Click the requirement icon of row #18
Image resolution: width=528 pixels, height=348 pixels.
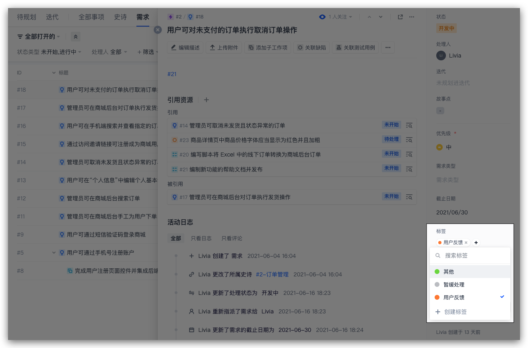click(62, 90)
